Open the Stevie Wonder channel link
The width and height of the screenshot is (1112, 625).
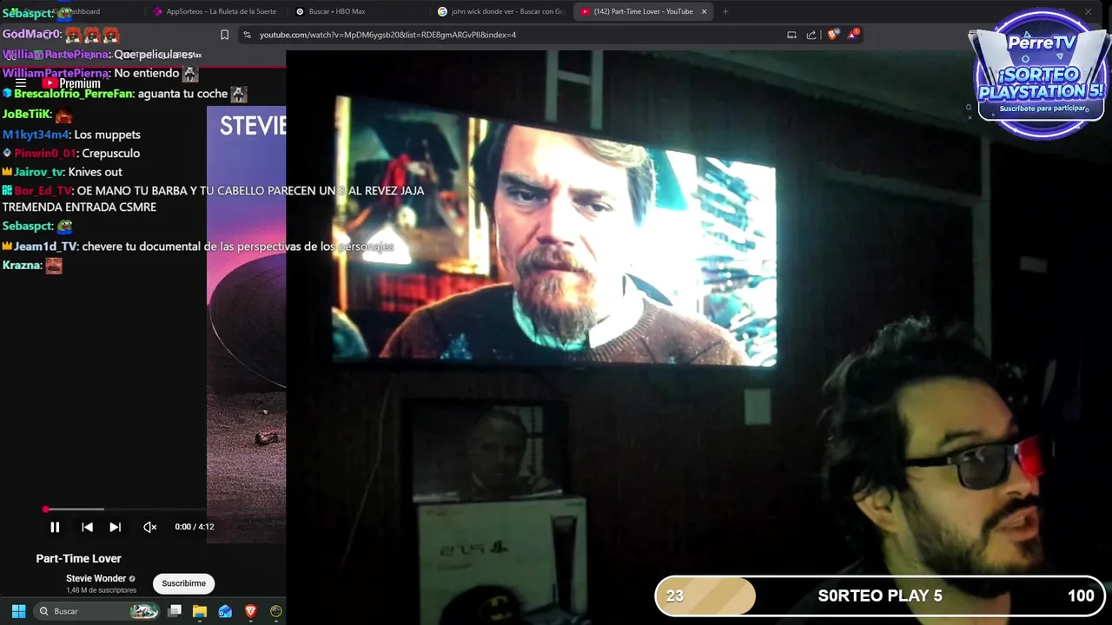(96, 578)
